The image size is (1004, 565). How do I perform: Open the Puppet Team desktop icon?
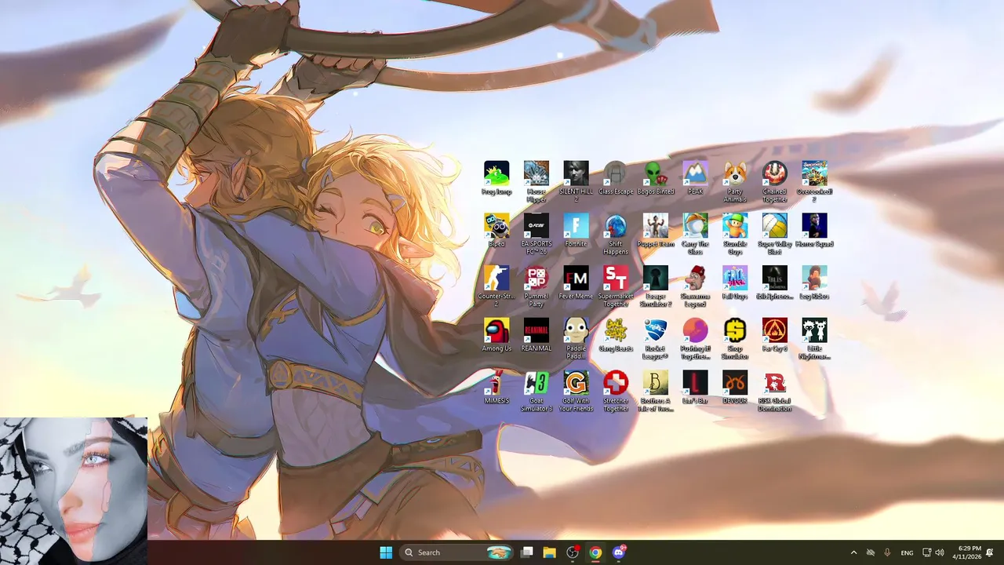tap(656, 231)
